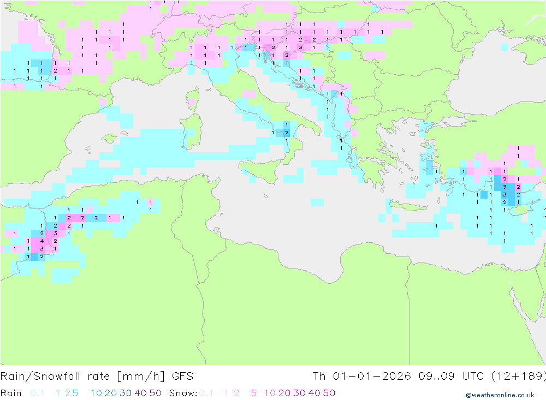Viewport: 546px width, 400px height.
Task: Click the map grid cell labeled 4
Action: point(42,241)
